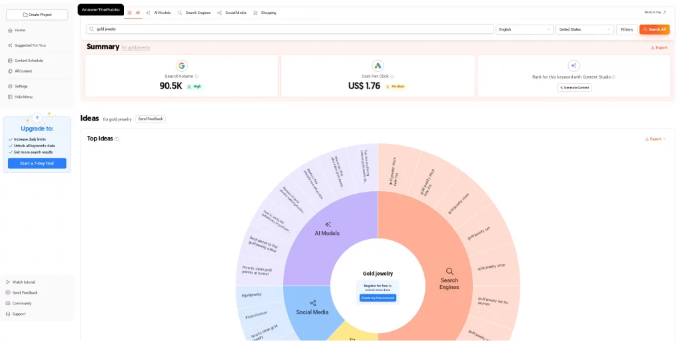
Task: Select 'How to clean gold jewelry at home?'
Action: click(x=256, y=270)
